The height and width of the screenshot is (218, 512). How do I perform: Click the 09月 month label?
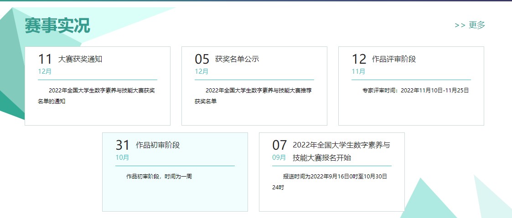(279, 157)
